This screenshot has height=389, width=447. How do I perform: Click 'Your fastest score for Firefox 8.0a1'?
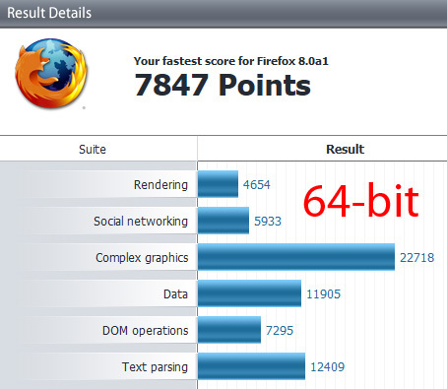(231, 61)
